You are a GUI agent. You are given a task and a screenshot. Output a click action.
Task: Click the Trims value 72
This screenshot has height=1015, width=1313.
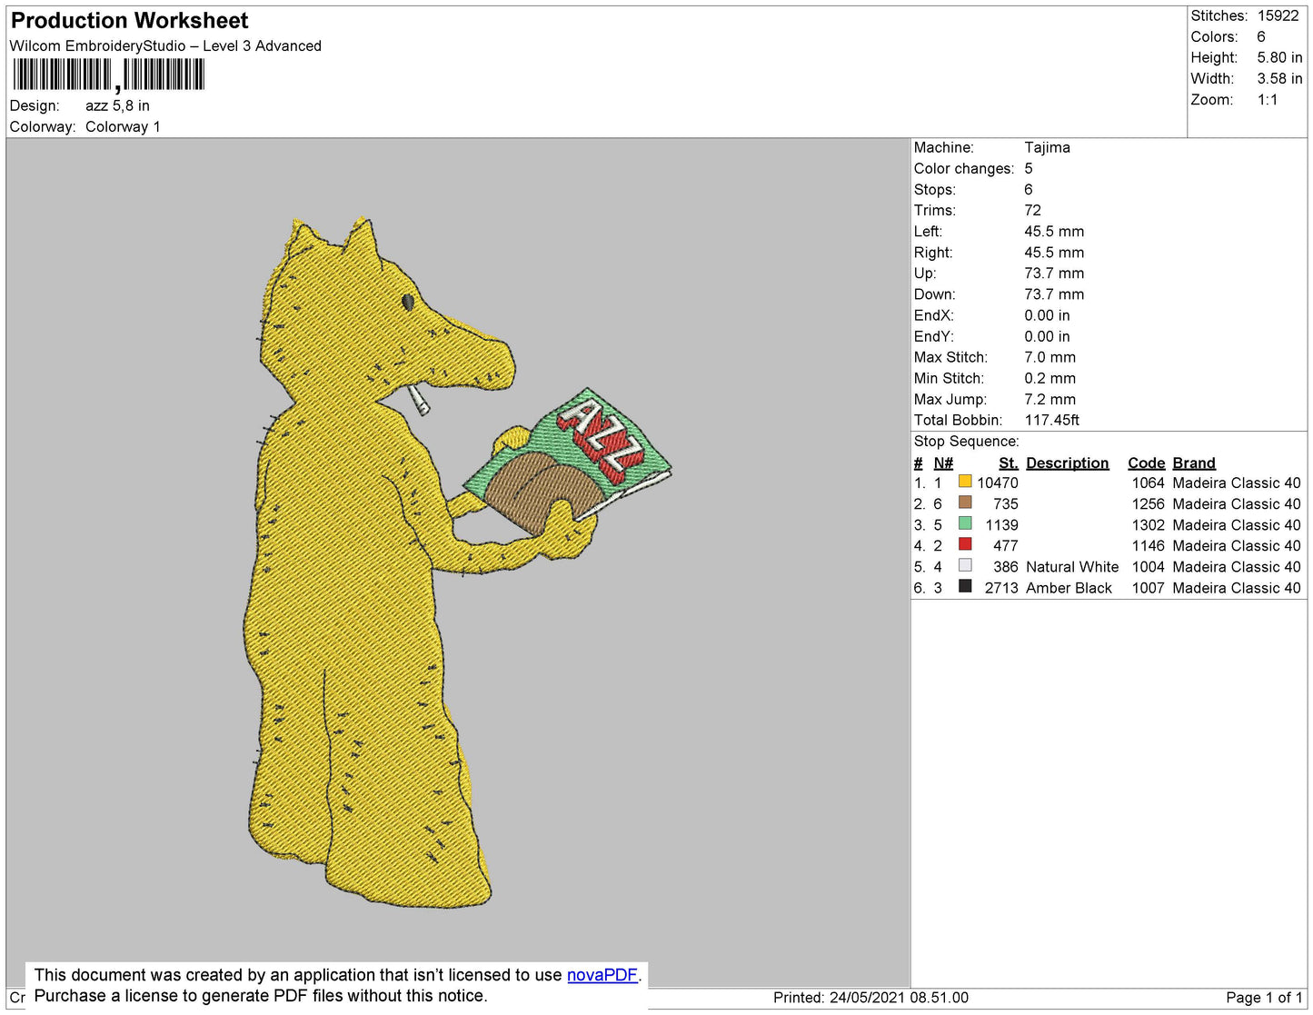tap(1032, 210)
